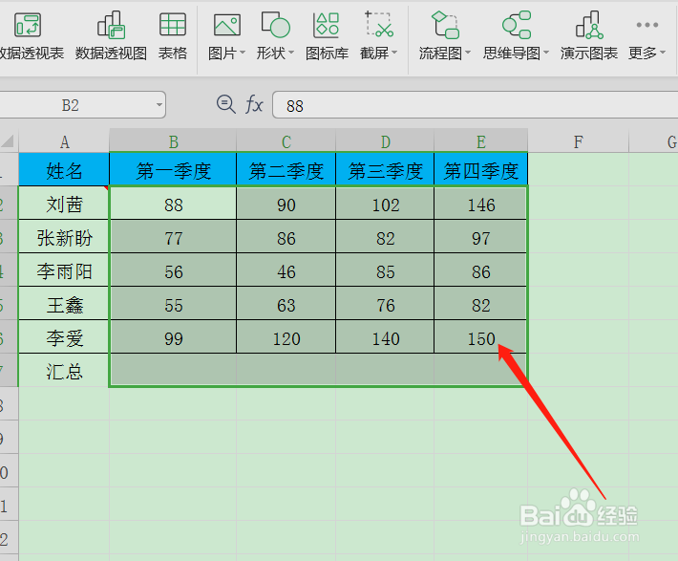The image size is (678, 561).
Task: Select column C header
Action: click(x=286, y=141)
